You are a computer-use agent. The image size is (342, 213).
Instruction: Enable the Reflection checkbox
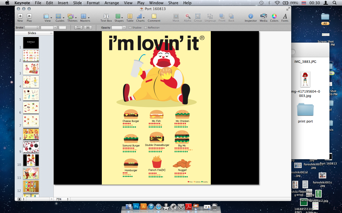(x=146, y=28)
